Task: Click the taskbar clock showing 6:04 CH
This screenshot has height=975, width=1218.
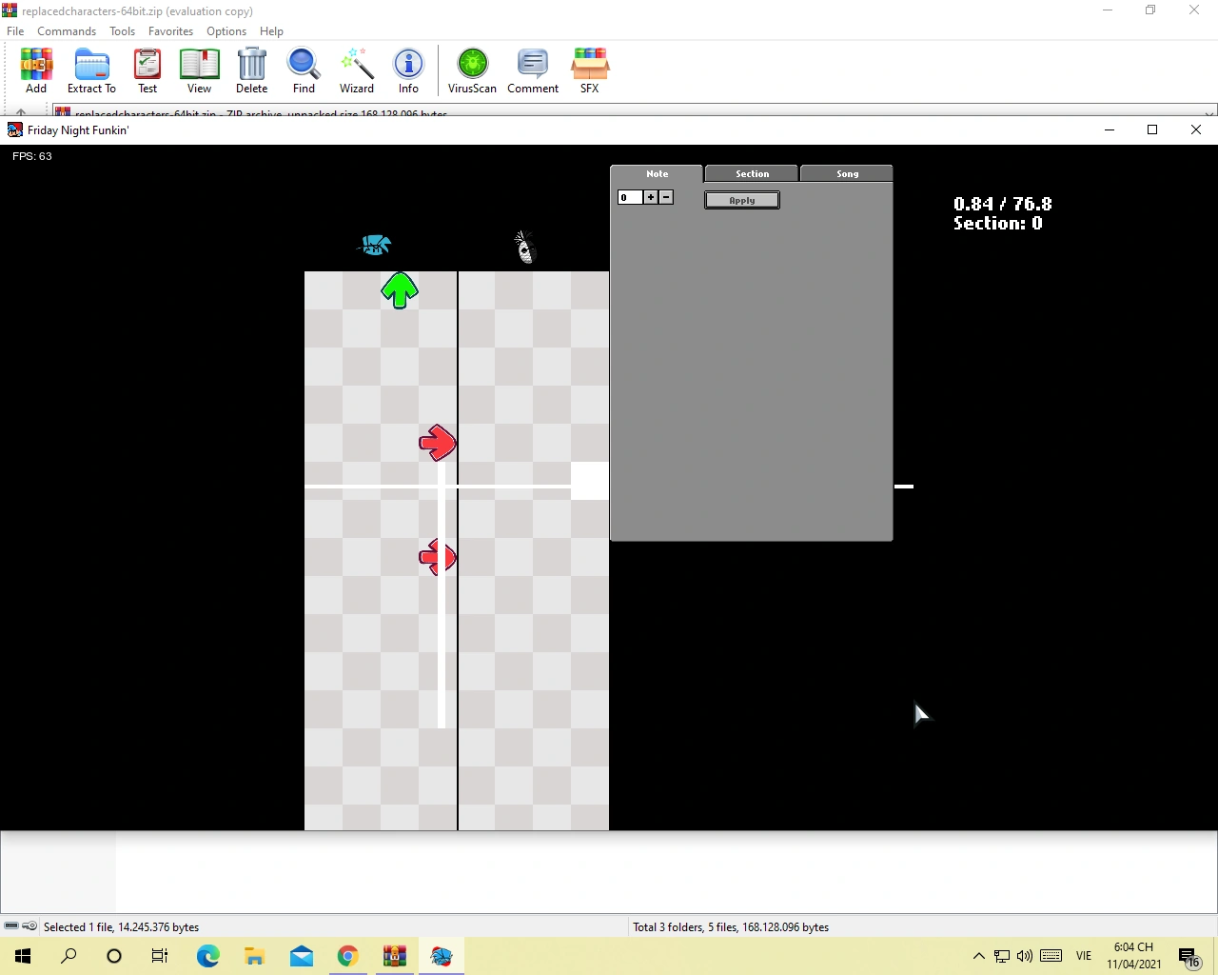Action: click(1133, 956)
